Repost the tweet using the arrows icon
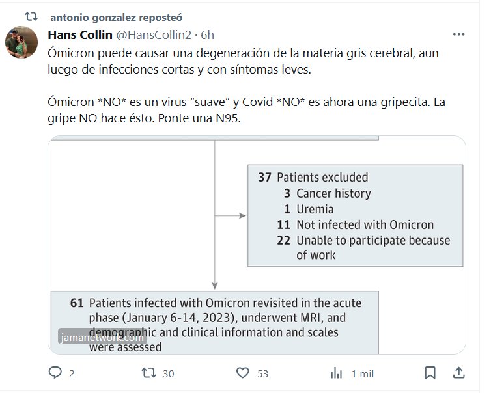 (x=148, y=373)
